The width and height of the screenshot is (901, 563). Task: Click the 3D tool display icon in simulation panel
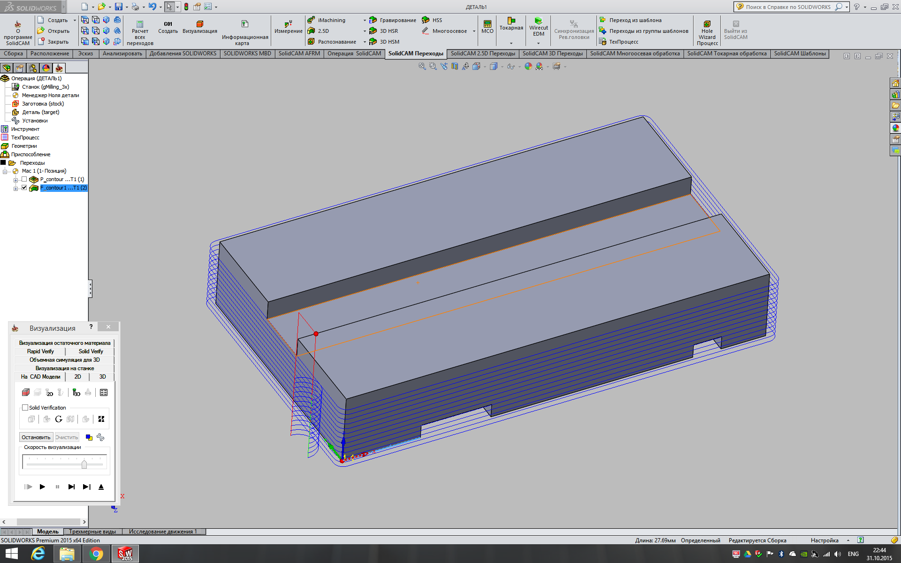76,392
